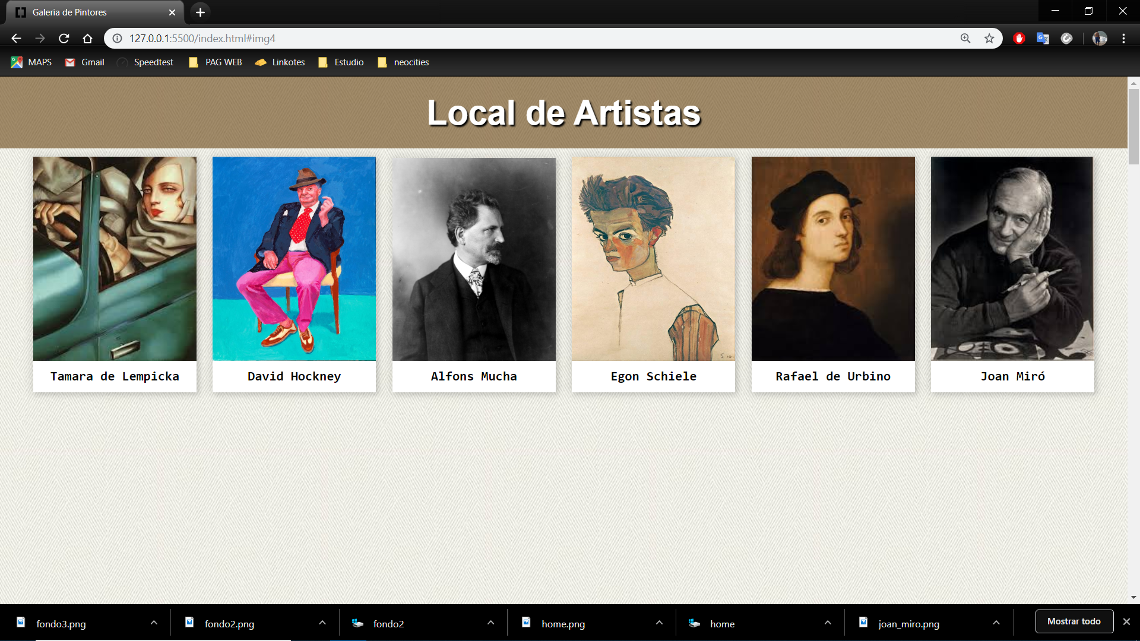Open the Egon Schiele self-portrait
1140x641 pixels.
(x=653, y=259)
